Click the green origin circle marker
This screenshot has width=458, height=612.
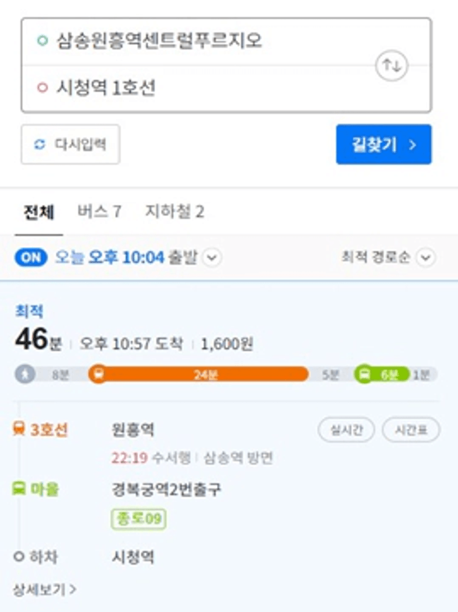point(42,40)
